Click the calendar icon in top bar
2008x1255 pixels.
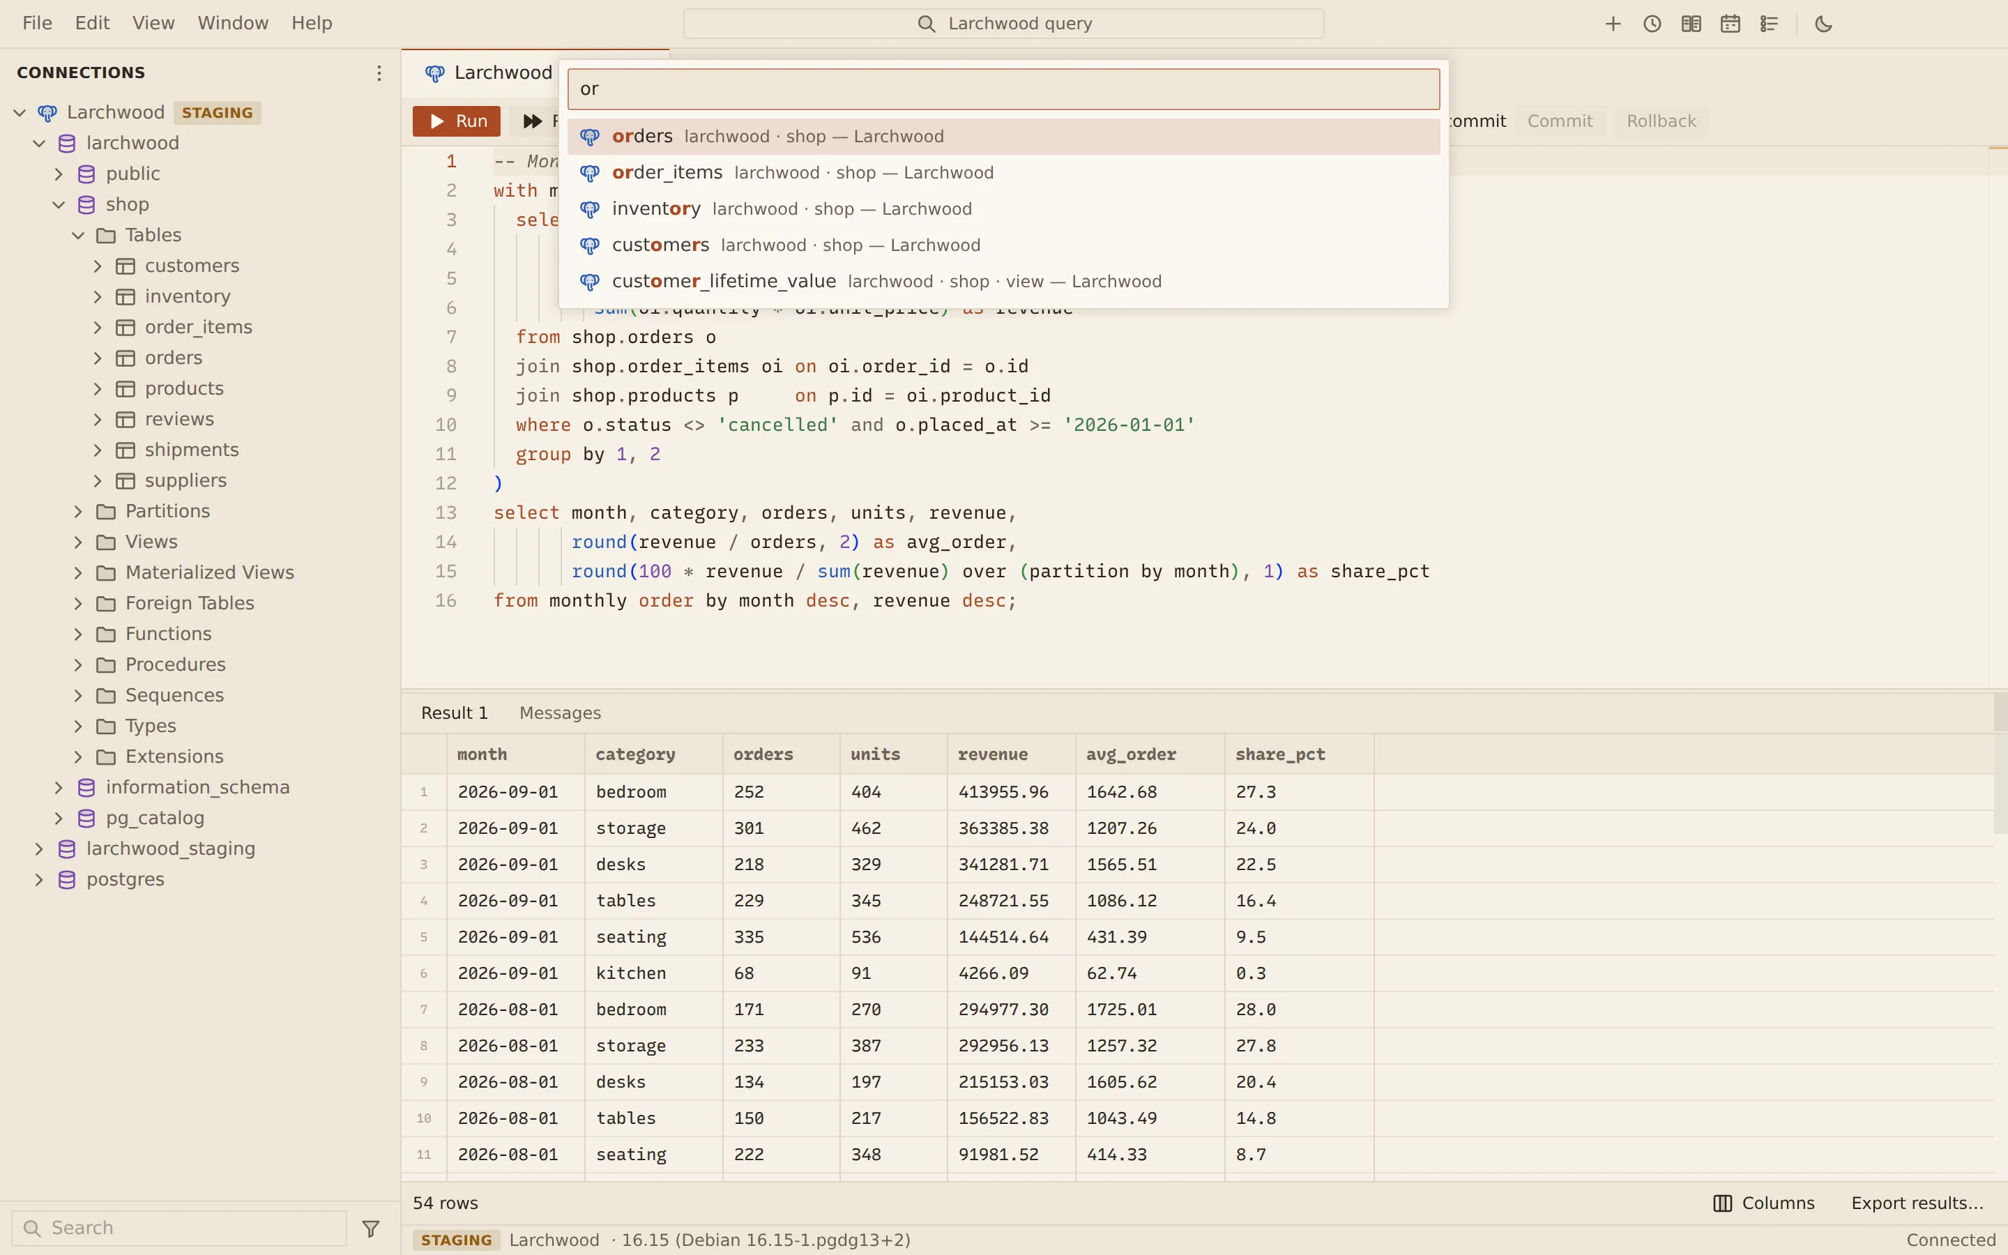[x=1730, y=24]
